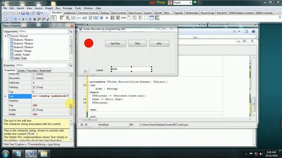Open the Favorites tab in inspector
Viewport: 282px width, 158px height.
[32, 71]
